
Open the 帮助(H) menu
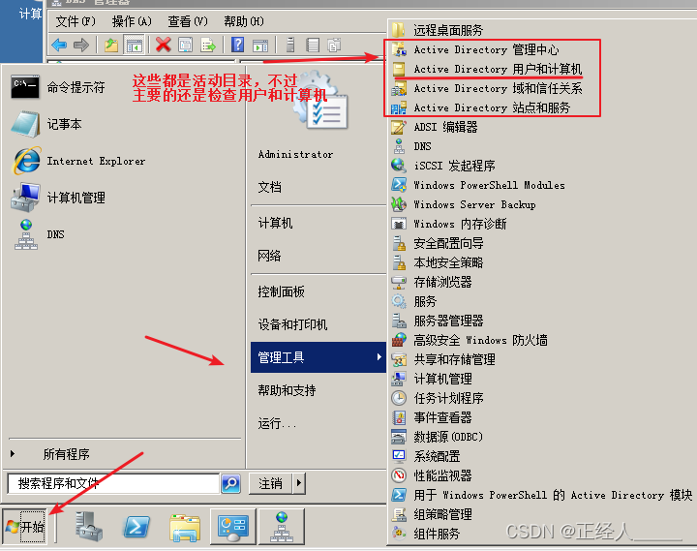point(244,21)
